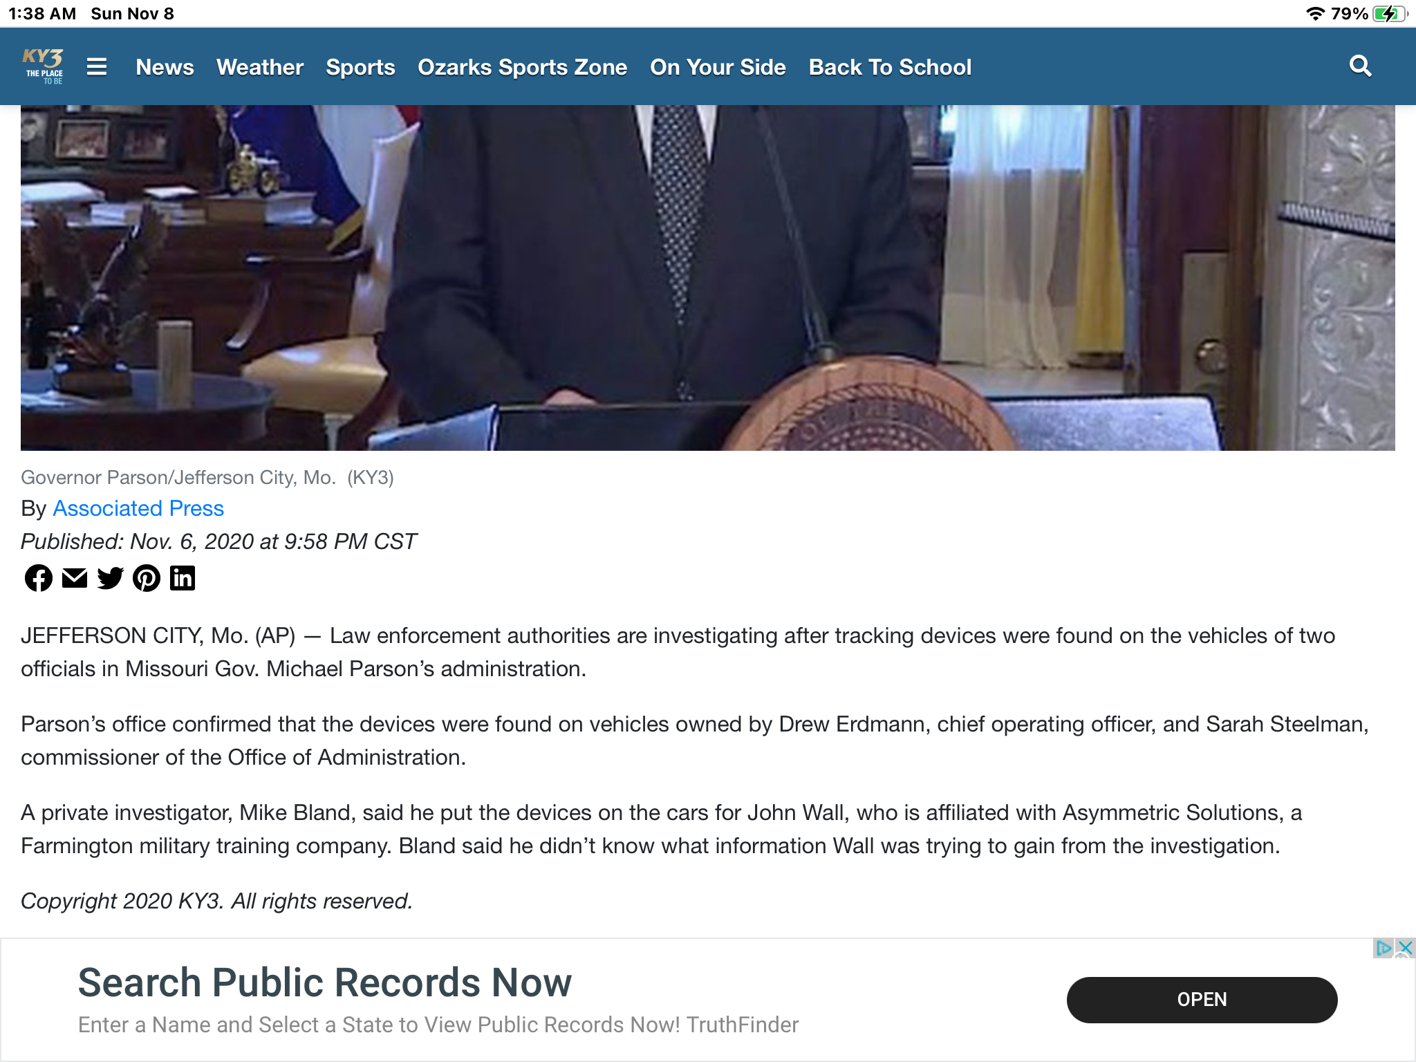Share article on Facebook
This screenshot has height=1062, width=1416.
[39, 578]
